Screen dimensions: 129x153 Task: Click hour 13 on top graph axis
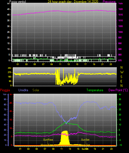point(68,64)
